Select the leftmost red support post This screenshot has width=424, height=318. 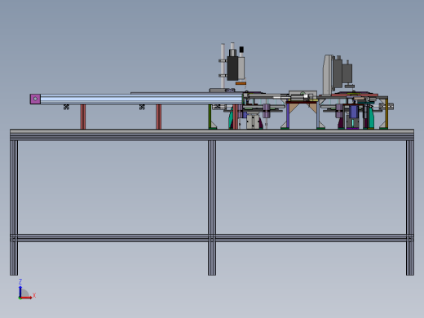(83, 117)
